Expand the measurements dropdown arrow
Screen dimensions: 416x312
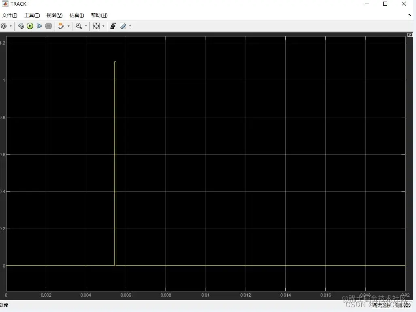130,26
